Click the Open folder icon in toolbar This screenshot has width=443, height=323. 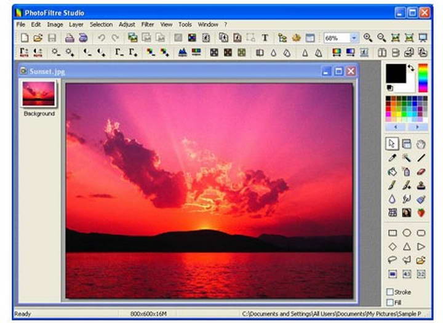click(38, 38)
